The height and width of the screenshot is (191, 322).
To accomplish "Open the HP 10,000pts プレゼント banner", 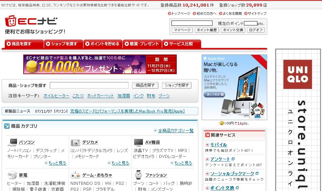I will click(x=100, y=64).
